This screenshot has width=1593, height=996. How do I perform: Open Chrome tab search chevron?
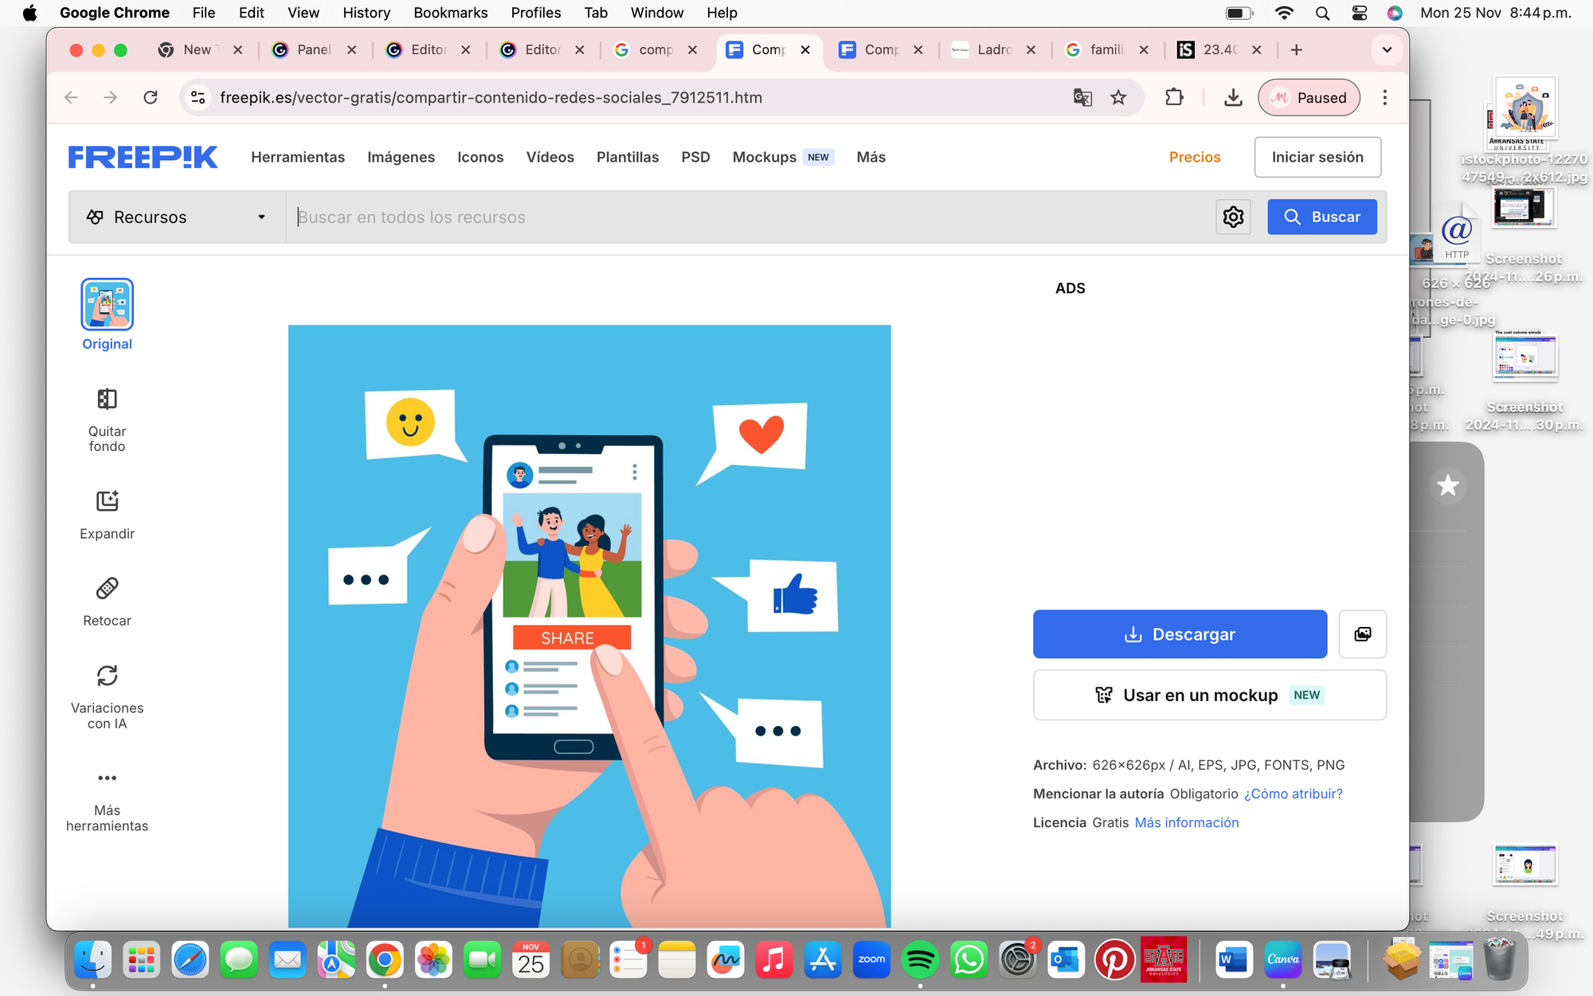click(x=1387, y=49)
